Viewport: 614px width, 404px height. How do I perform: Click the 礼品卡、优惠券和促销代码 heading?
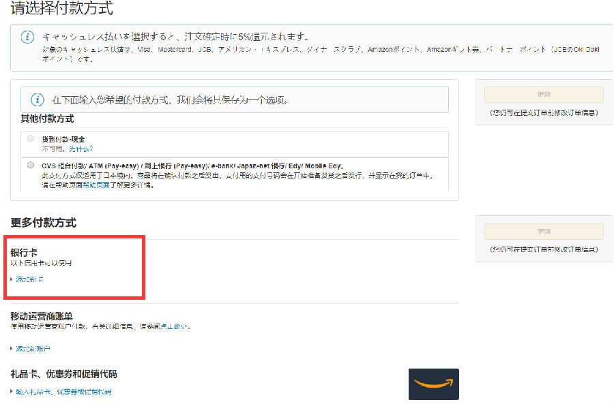[64, 374]
